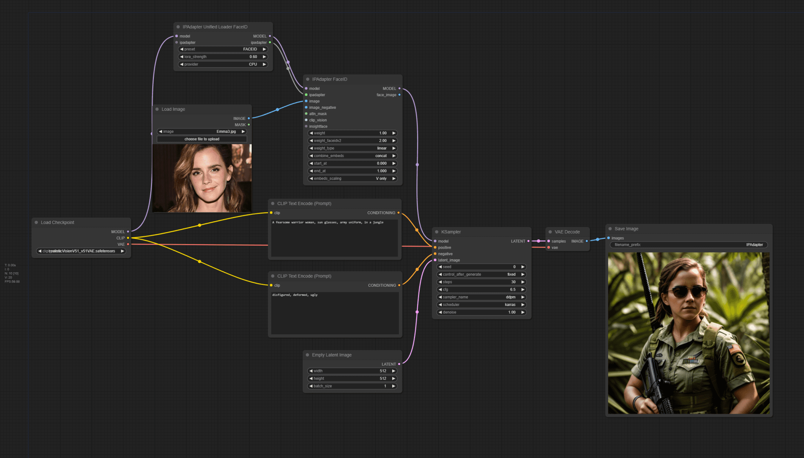804x458 pixels.
Task: Decrease the cfg value with left arrow
Action: (440, 289)
